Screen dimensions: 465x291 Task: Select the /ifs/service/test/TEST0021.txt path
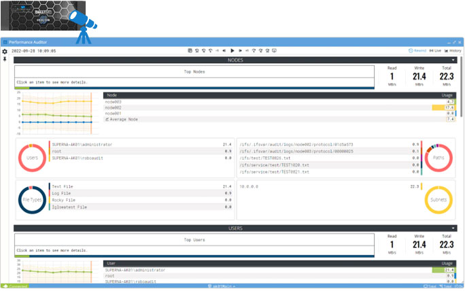coord(330,172)
